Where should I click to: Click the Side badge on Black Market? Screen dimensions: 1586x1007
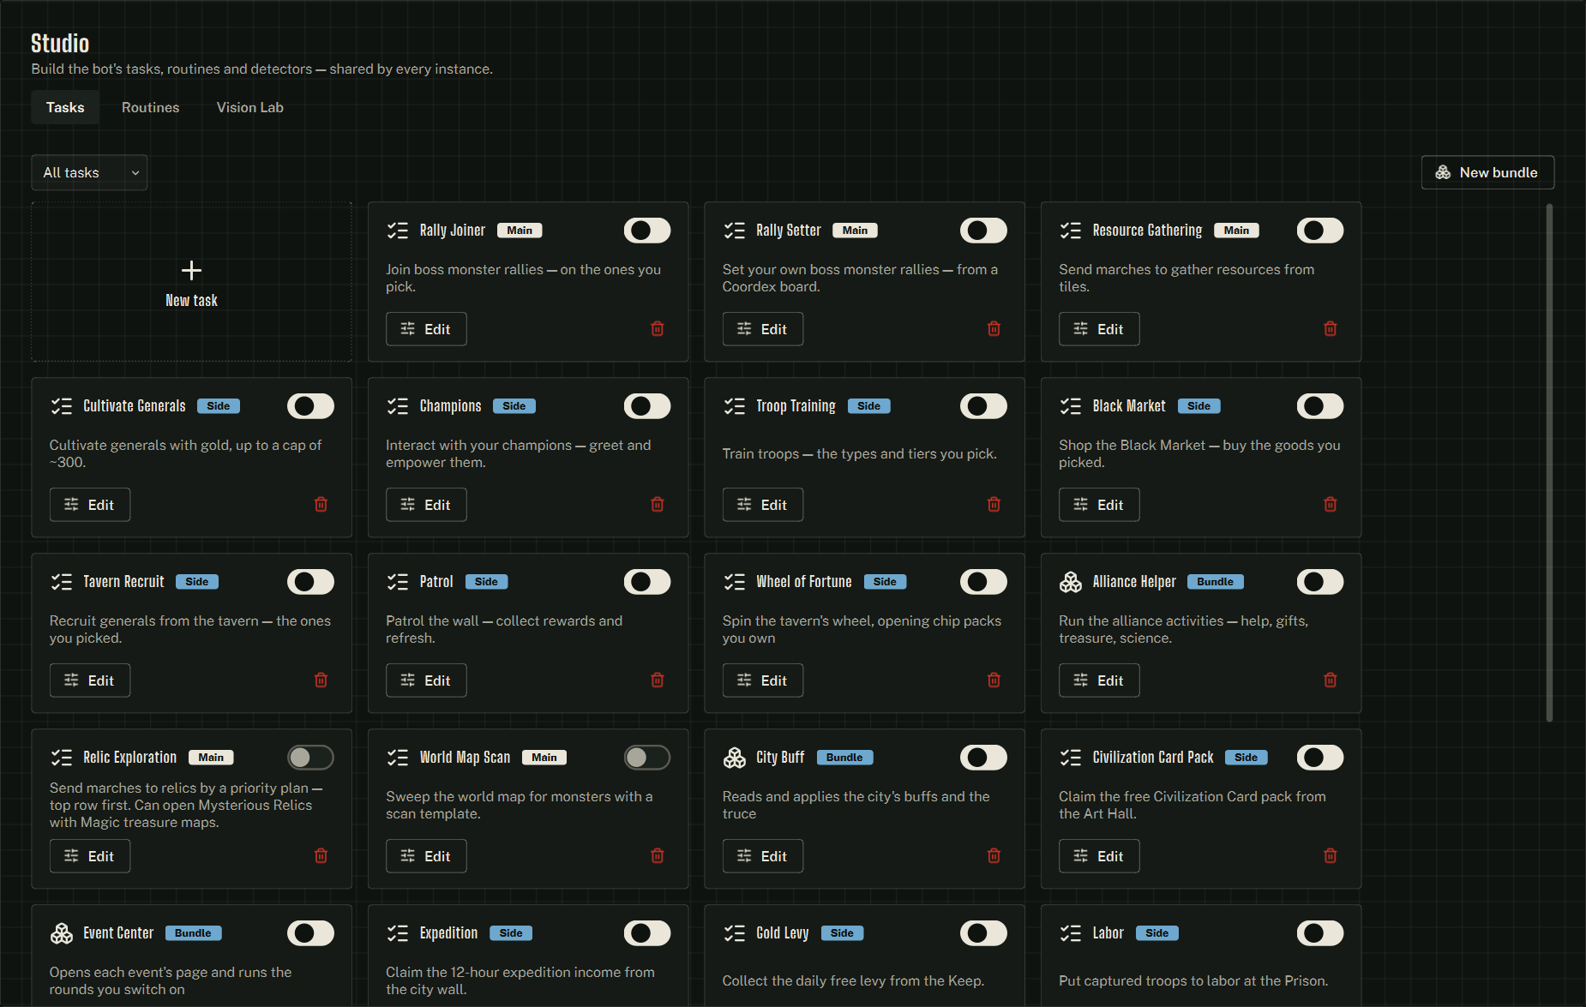pyautogui.click(x=1199, y=406)
